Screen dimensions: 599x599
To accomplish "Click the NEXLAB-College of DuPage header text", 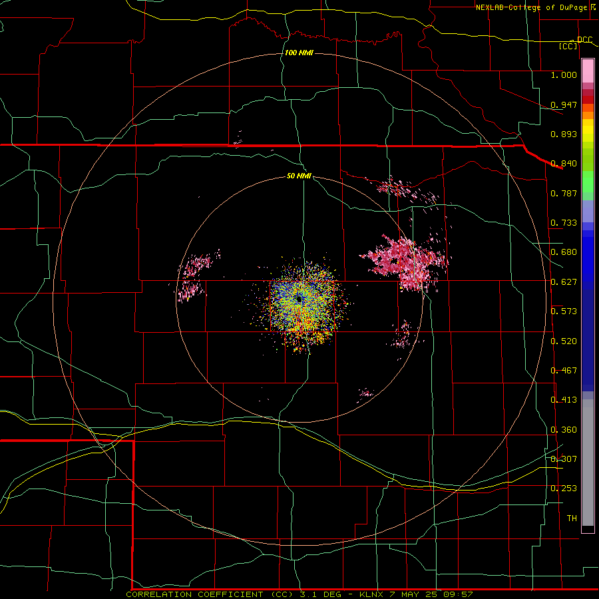I will tap(533, 7).
